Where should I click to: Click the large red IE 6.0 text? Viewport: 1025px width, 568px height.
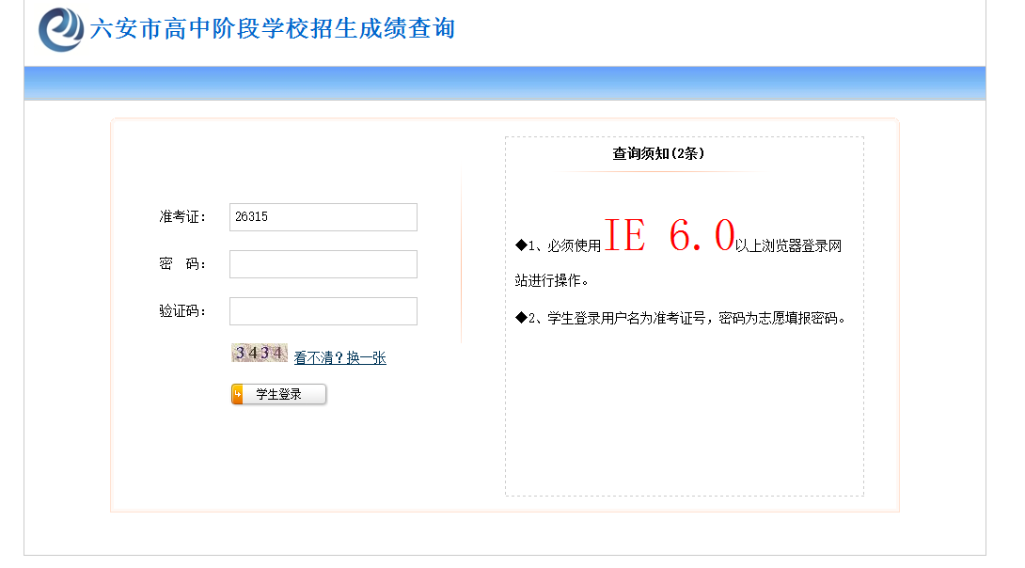coord(670,235)
